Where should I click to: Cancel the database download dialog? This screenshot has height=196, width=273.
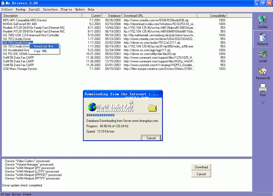coord(151,138)
